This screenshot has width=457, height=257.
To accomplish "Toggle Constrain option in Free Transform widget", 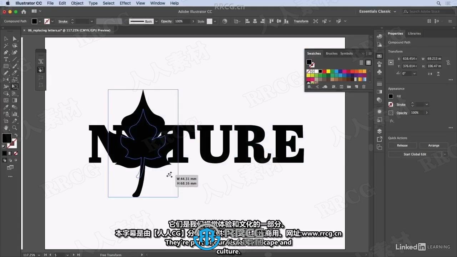I will 41,61.
